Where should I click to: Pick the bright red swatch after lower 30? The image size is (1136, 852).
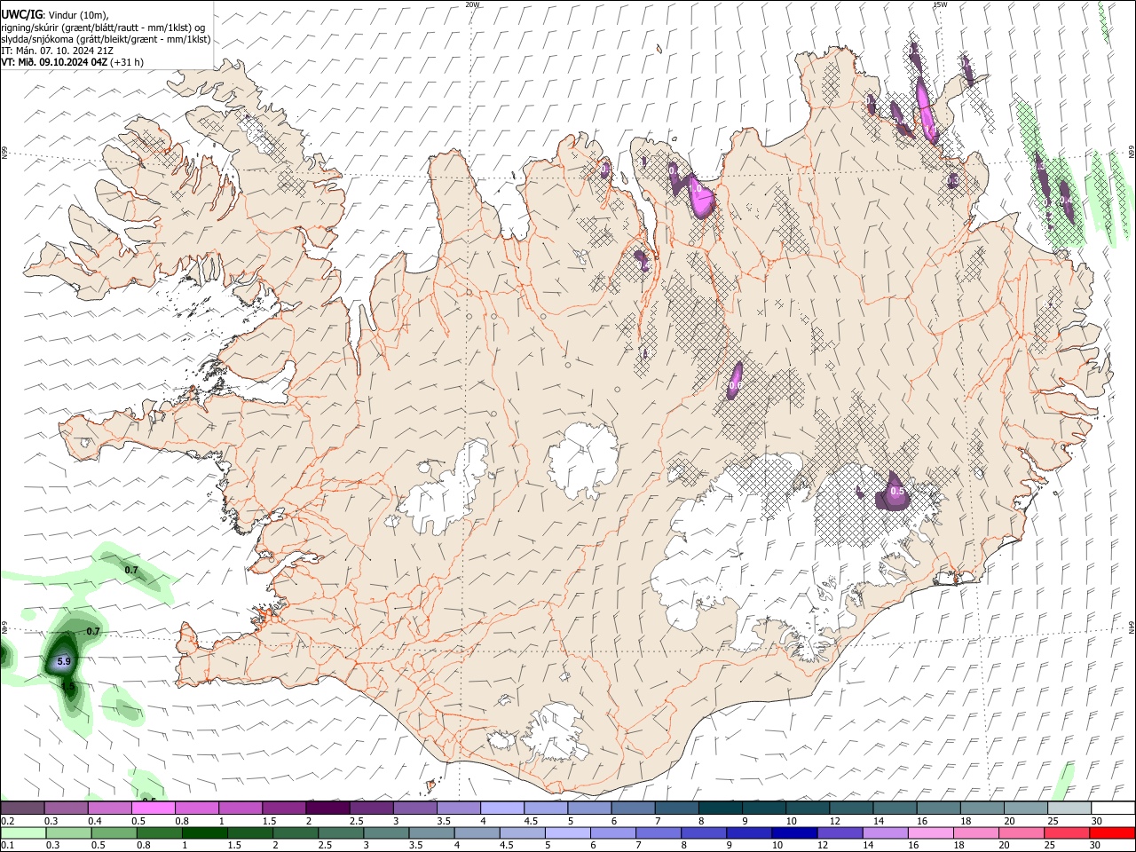point(1113,832)
